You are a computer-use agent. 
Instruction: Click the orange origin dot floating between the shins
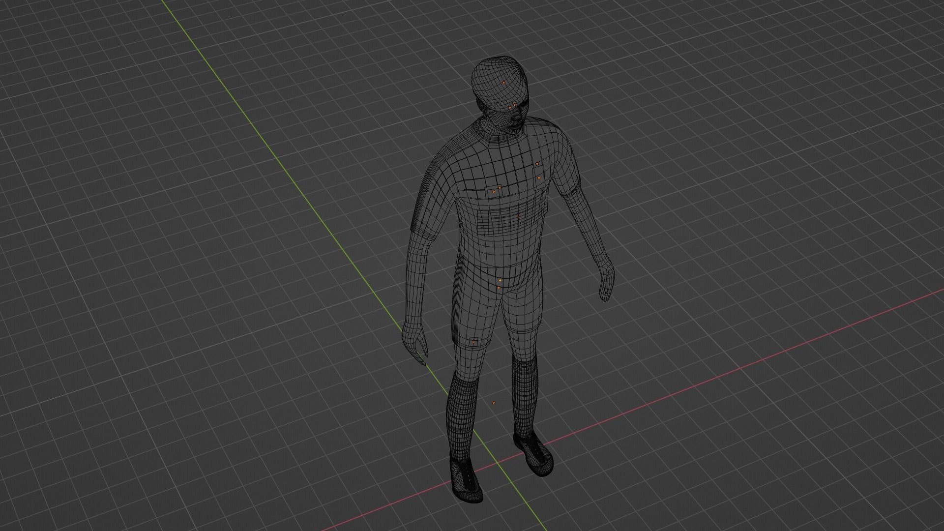pos(494,403)
